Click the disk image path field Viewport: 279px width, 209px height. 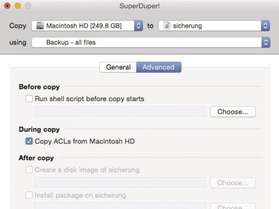tap(120, 183)
